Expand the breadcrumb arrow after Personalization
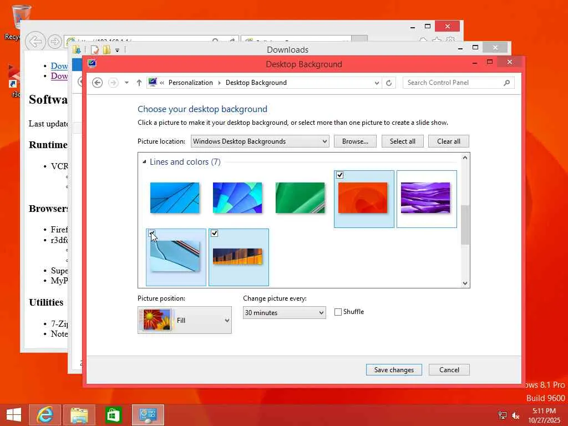Screen dimensions: 568x426 tap(219, 83)
